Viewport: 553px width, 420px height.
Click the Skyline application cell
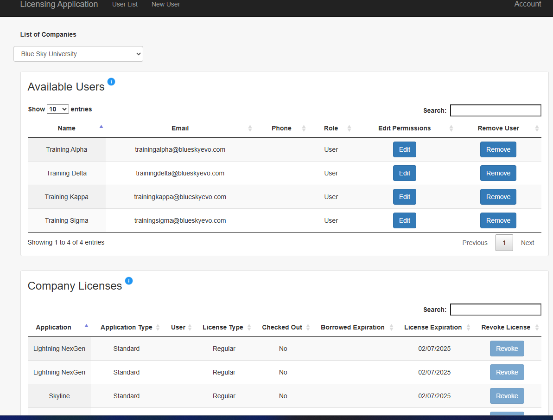(x=59, y=396)
